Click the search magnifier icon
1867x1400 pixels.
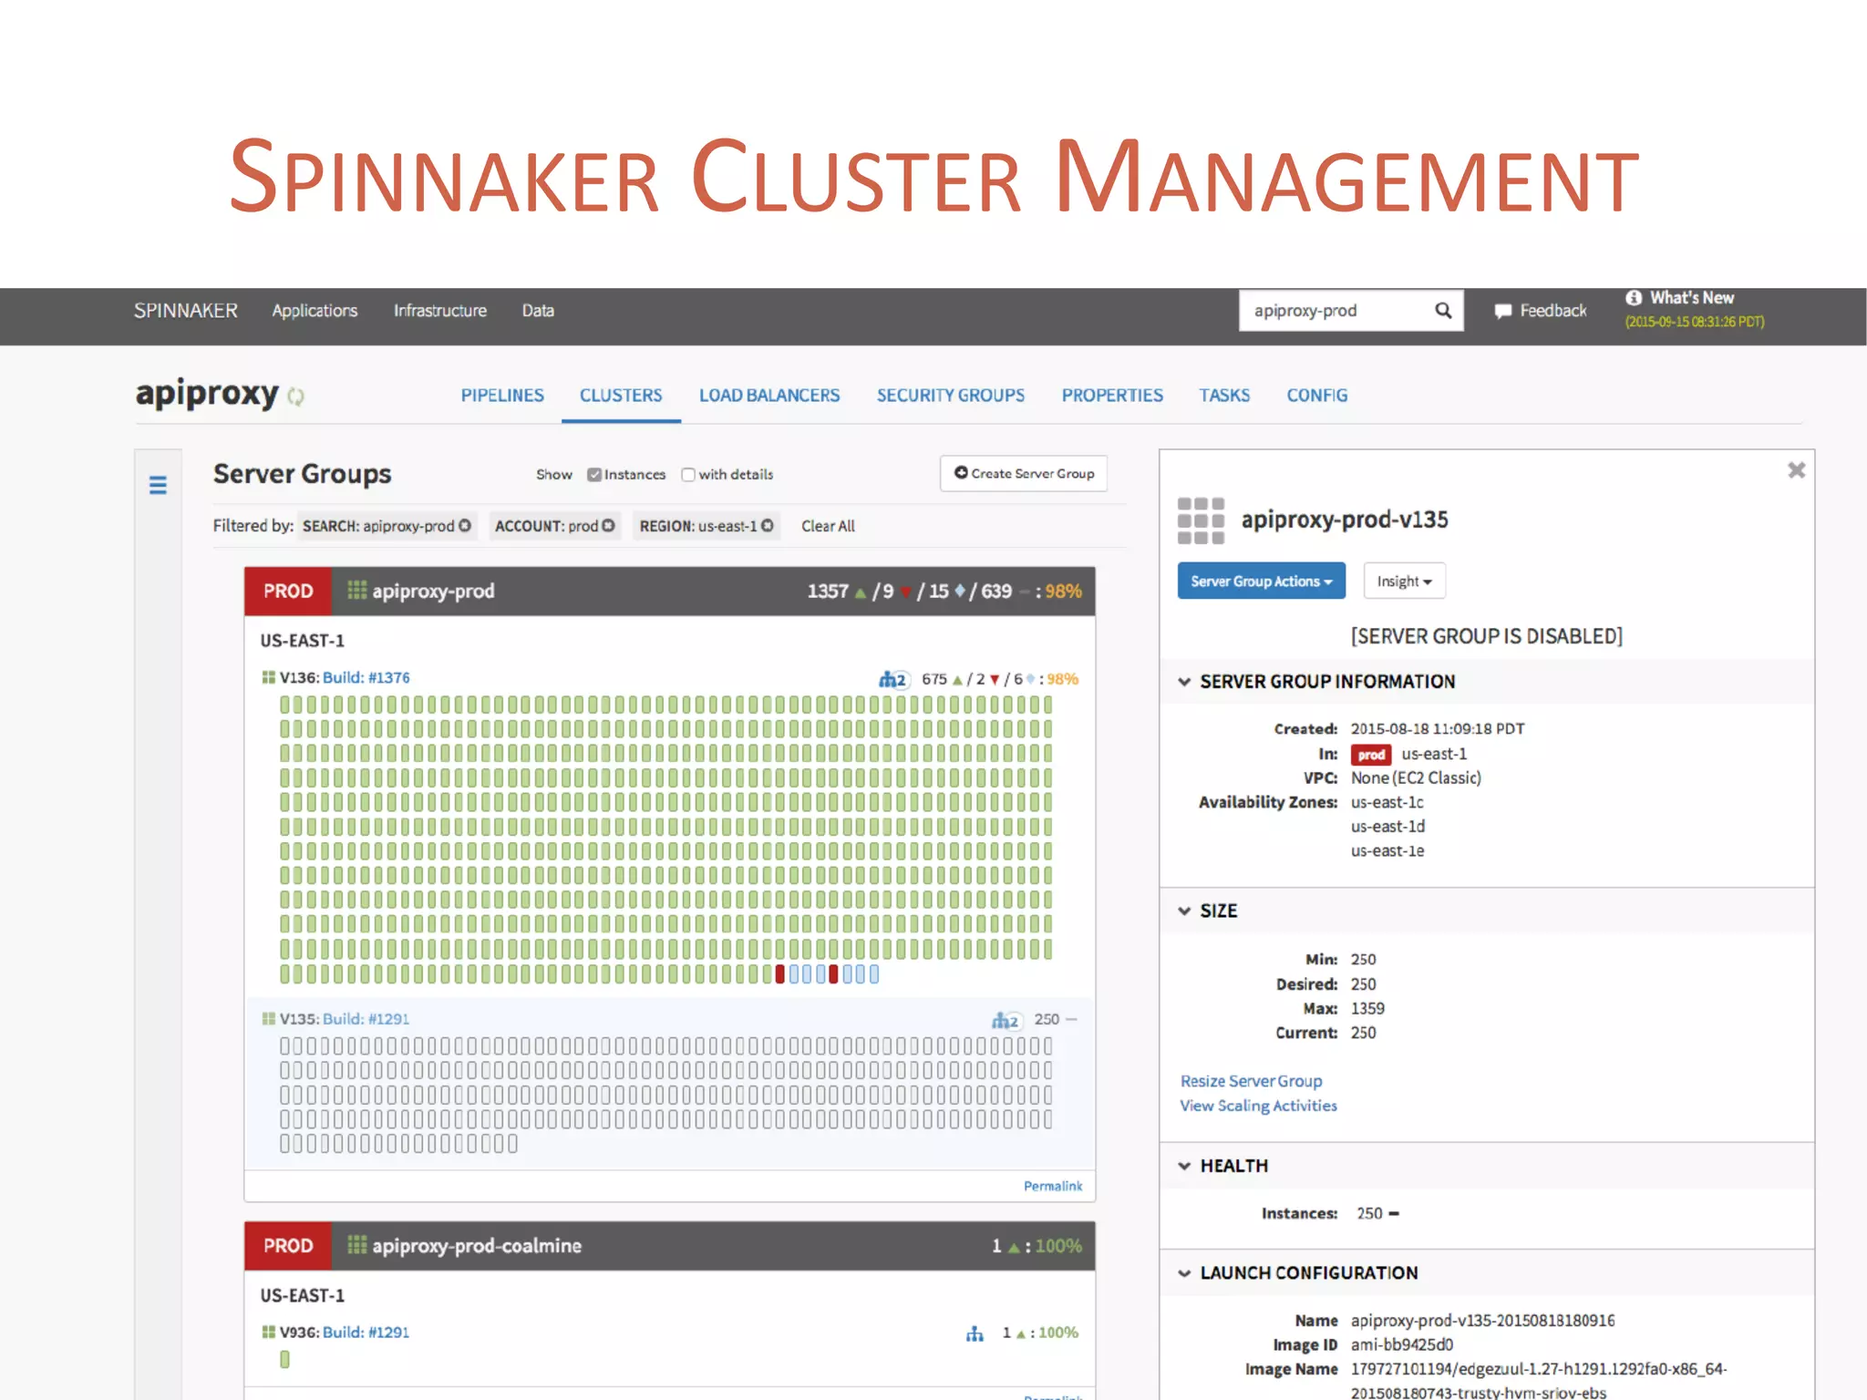click(x=1443, y=311)
